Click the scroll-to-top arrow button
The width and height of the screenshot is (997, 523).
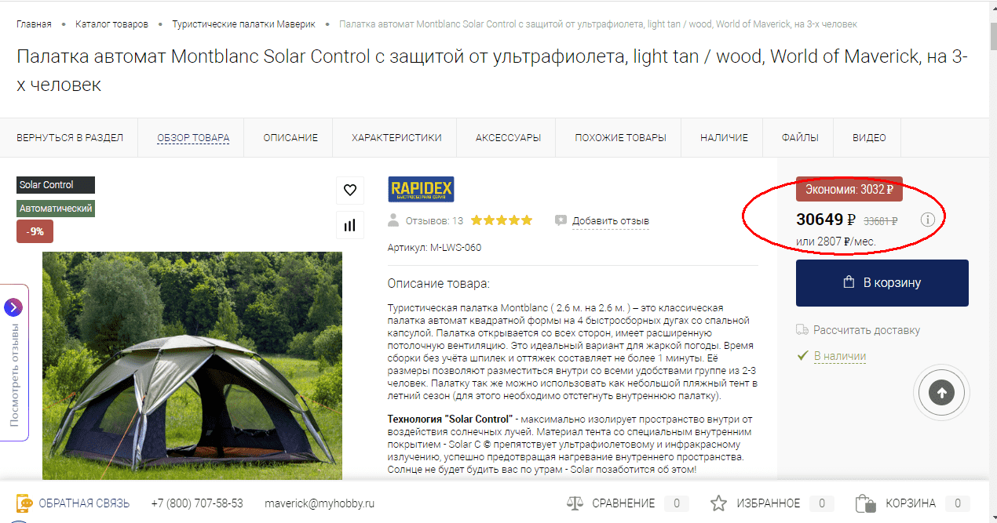tap(941, 393)
